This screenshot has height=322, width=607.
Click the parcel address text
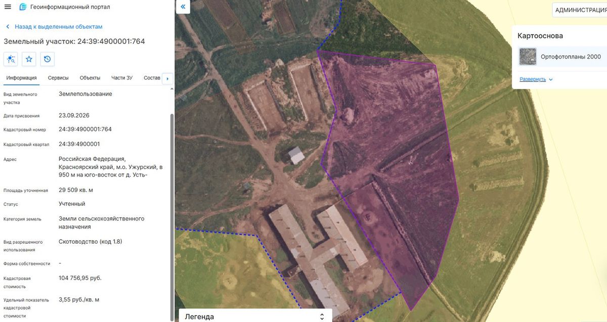[111, 167]
